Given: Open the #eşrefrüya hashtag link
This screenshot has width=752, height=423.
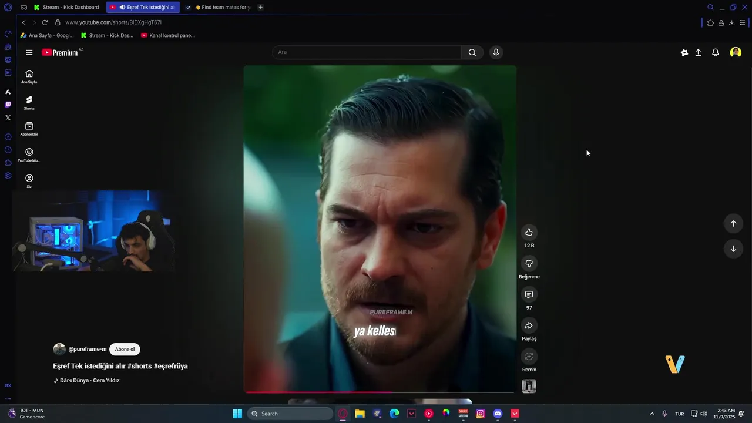Looking at the screenshot, I should click(171, 366).
